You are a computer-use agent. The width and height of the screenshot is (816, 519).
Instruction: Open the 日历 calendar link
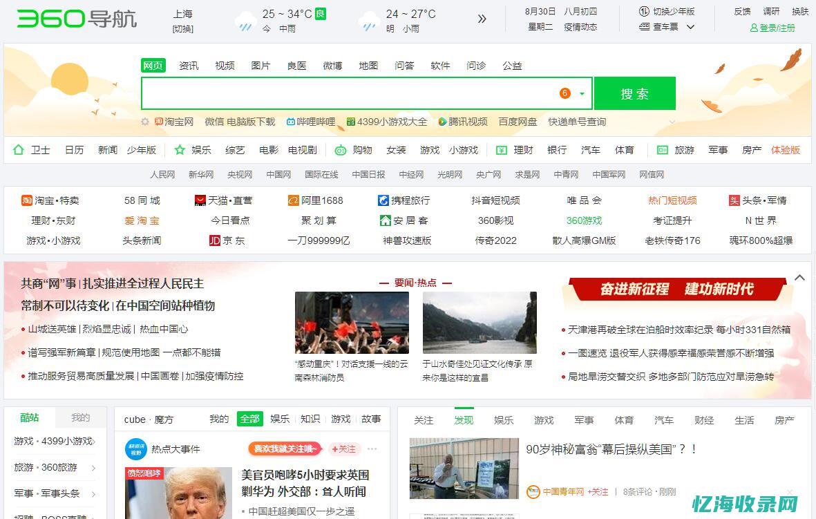tap(74, 150)
